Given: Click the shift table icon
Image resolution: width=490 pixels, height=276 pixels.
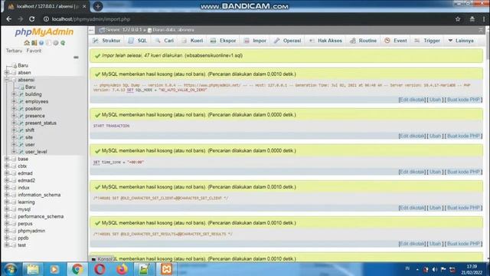Looking at the screenshot, I should point(21,130).
